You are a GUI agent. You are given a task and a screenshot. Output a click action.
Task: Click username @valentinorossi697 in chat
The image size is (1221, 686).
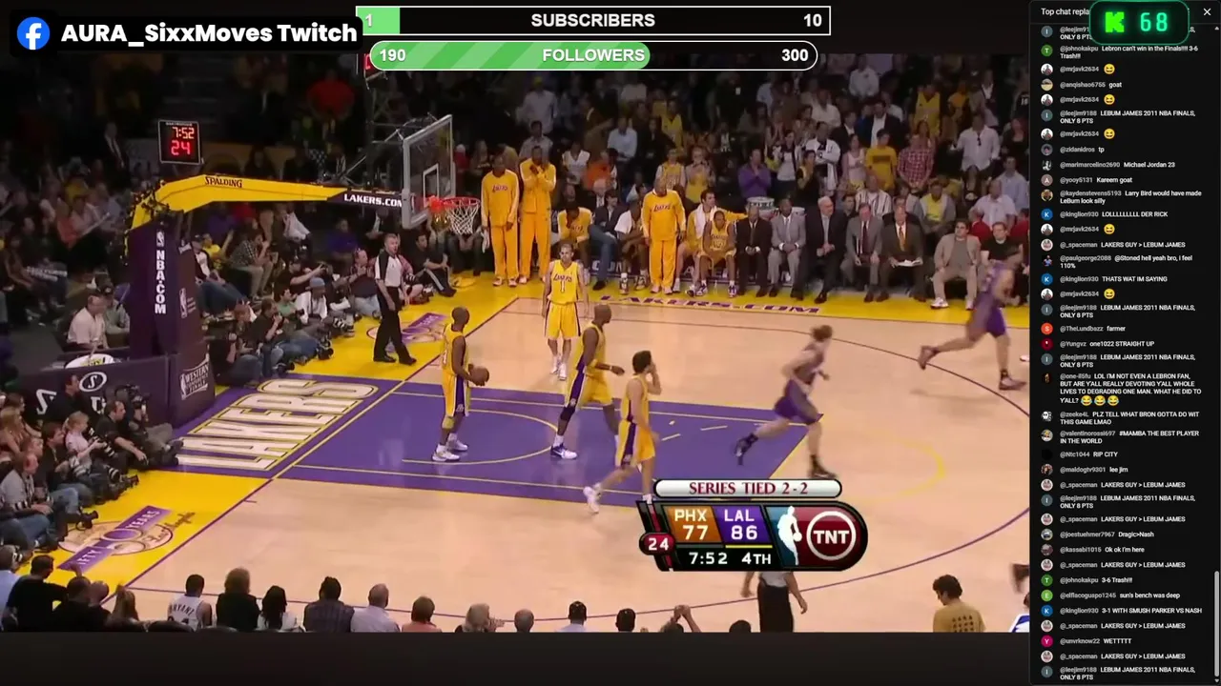[1087, 434]
